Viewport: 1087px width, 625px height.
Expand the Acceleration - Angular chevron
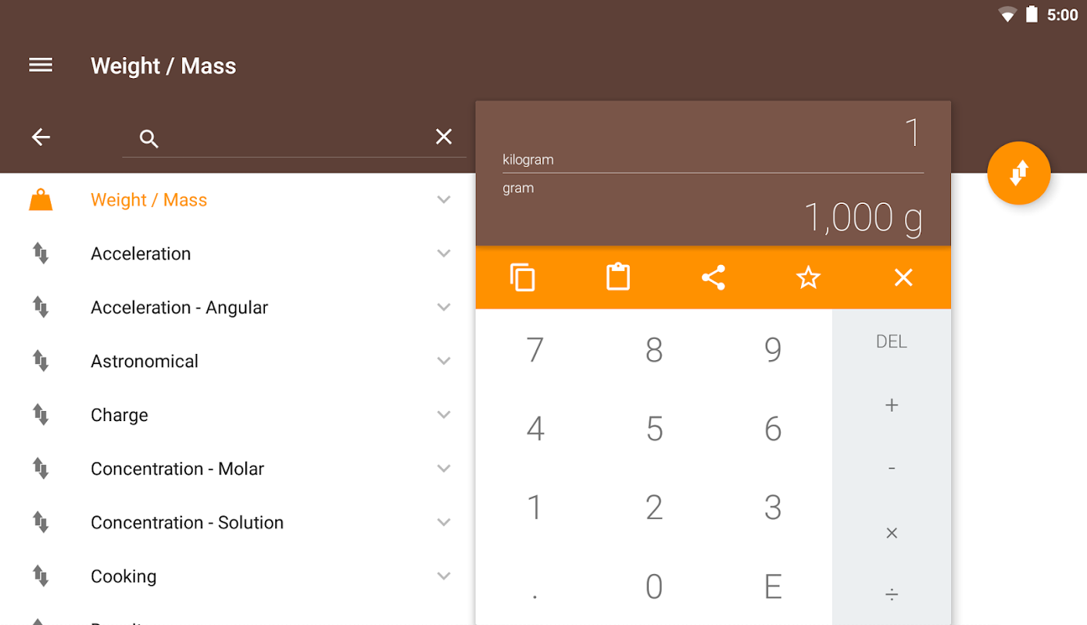tap(444, 307)
